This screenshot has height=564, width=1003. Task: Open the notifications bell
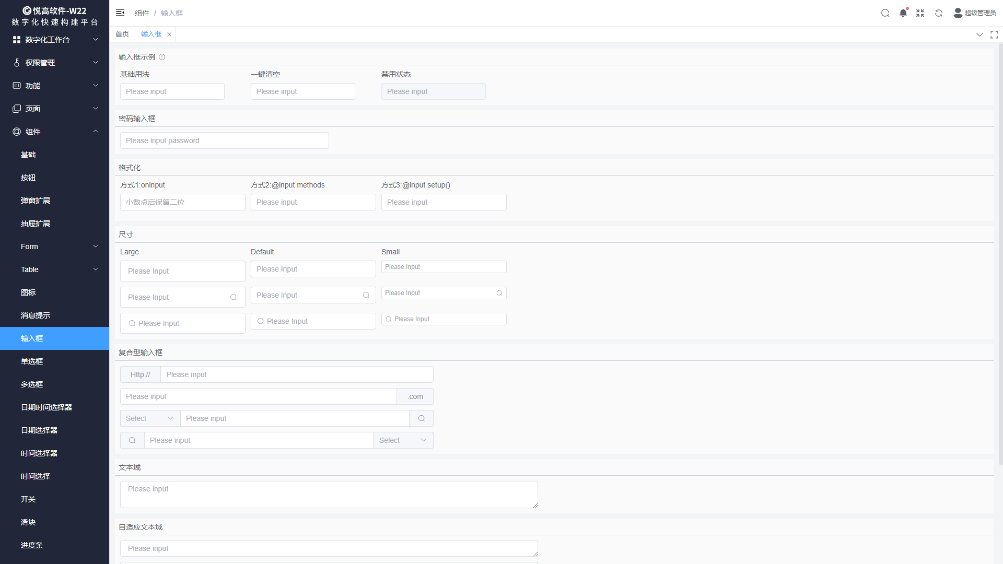[903, 13]
